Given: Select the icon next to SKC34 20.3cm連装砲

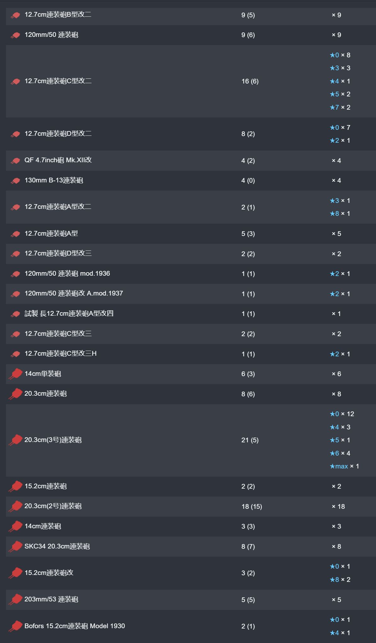Looking at the screenshot, I should (x=15, y=547).
